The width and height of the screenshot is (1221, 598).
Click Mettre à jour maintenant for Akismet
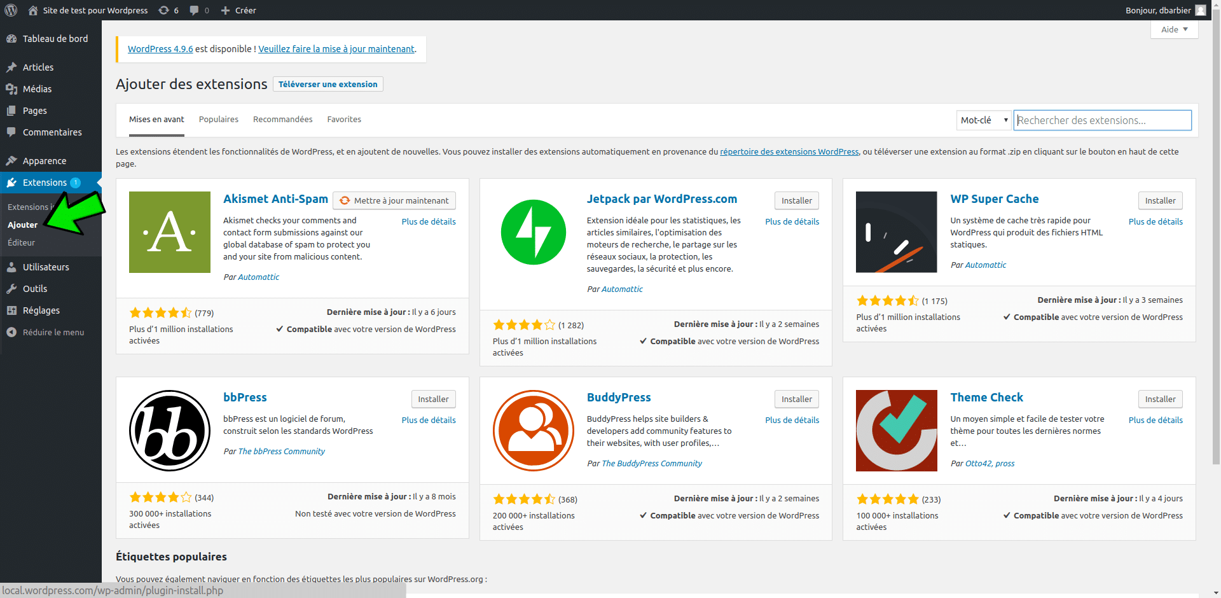pyautogui.click(x=394, y=200)
